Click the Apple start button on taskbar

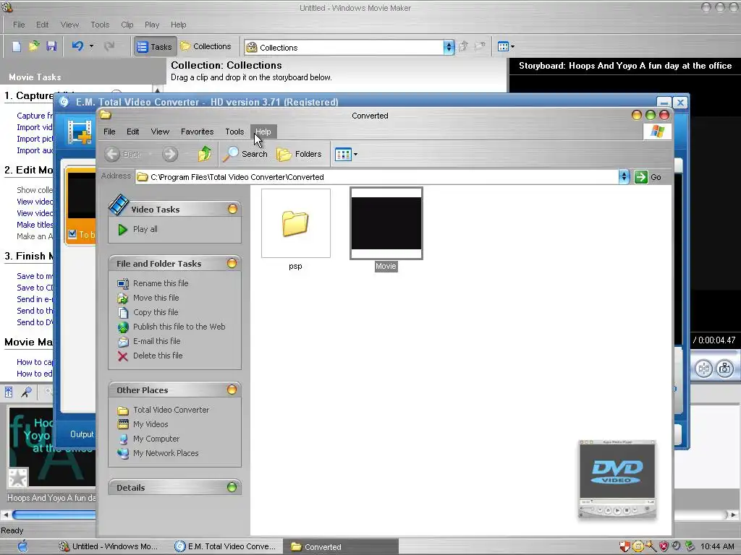[x=22, y=546]
